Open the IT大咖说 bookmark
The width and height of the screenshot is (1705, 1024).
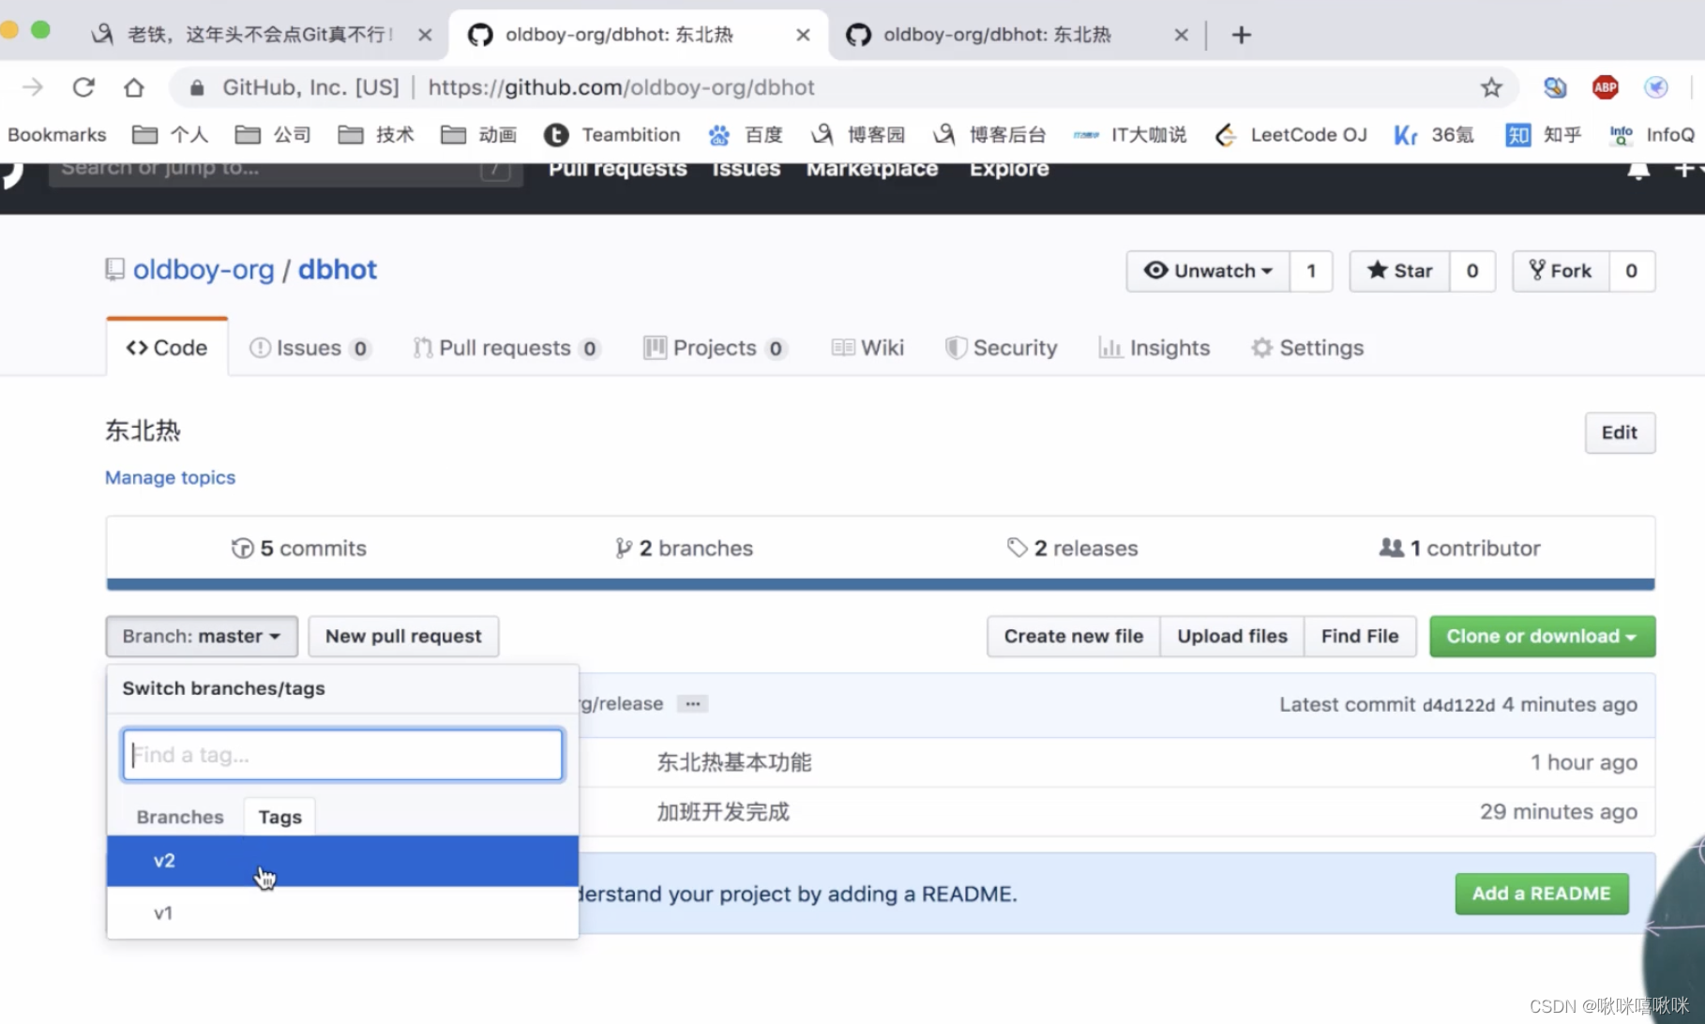(1130, 135)
